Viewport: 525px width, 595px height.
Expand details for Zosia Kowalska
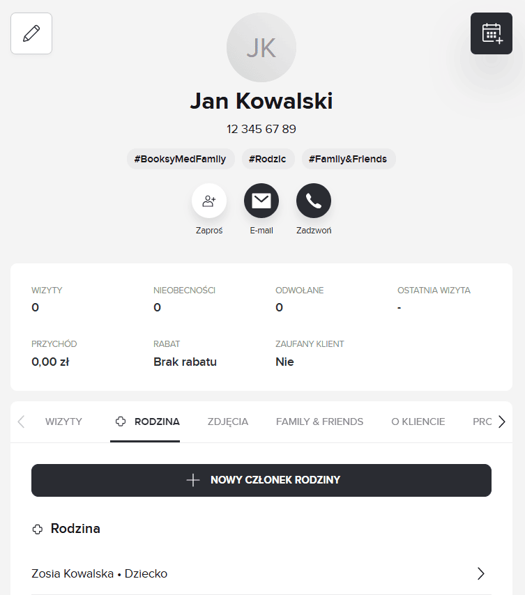480,573
